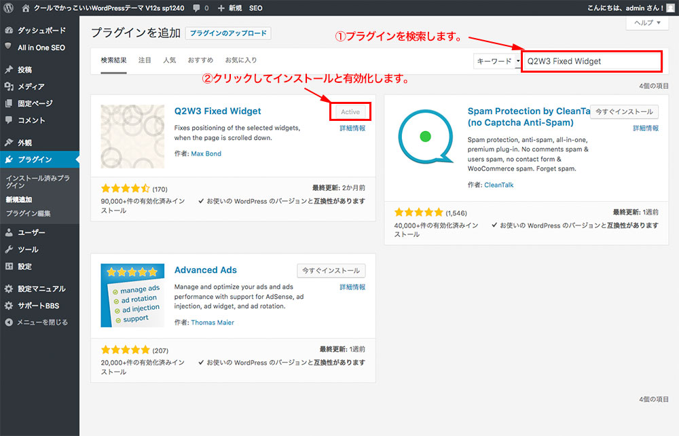Open the キーワード search type dropdown
The height and width of the screenshot is (436, 679).
[x=497, y=62]
